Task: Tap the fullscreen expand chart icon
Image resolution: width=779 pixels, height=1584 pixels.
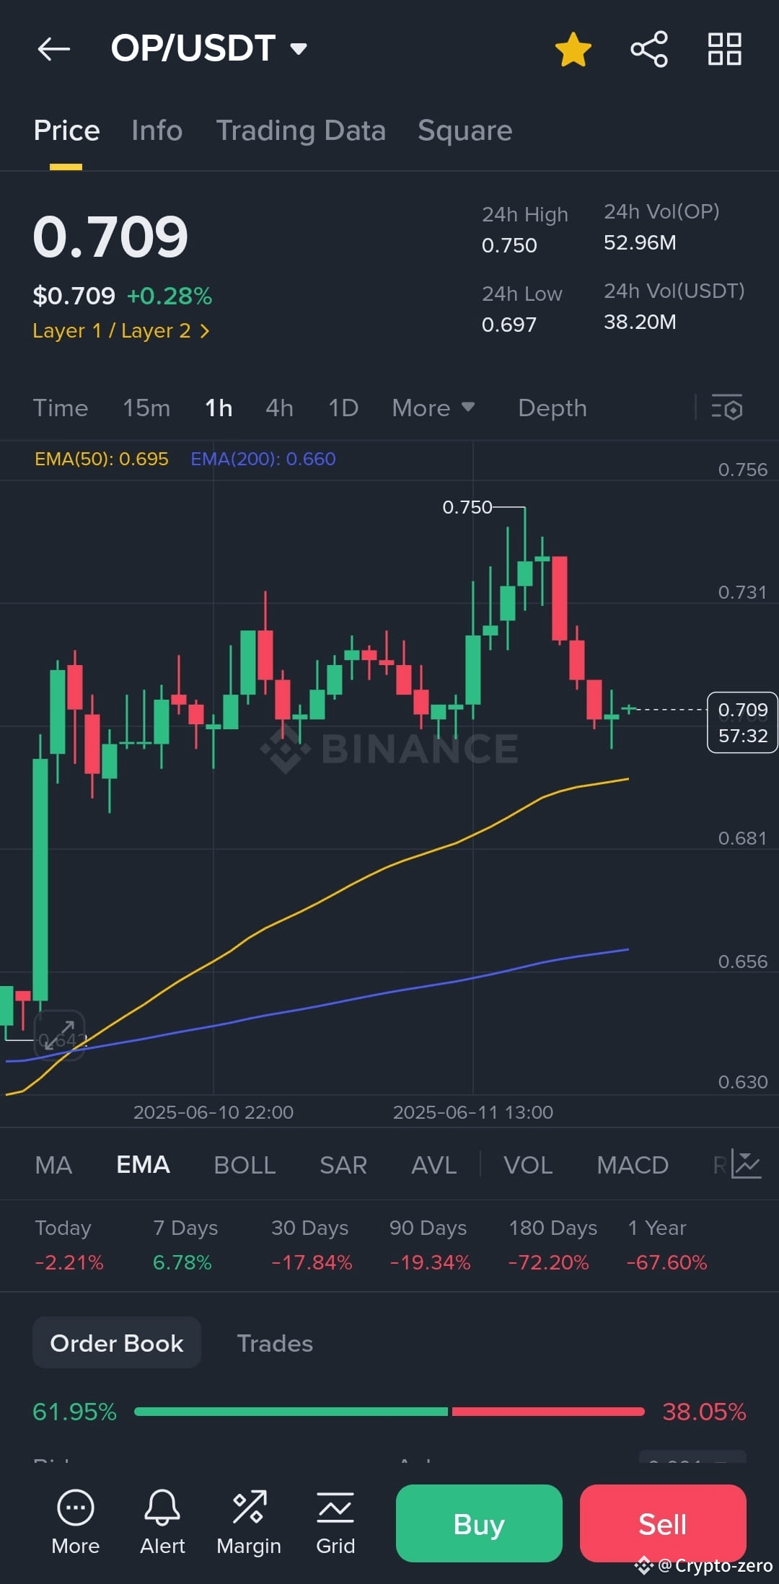Action: point(59,1035)
